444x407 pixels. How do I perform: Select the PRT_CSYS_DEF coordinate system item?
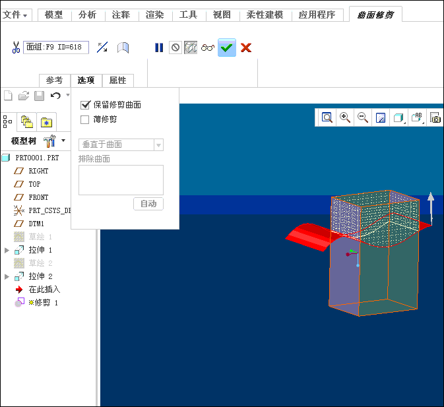point(49,210)
